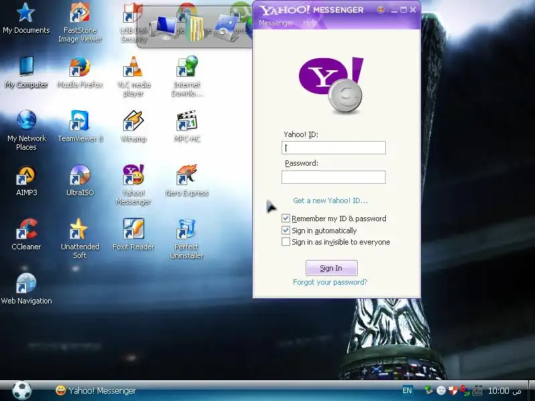Screen dimensions: 535x401
Task: Click the monitor icon in the dock
Action: [163, 29]
